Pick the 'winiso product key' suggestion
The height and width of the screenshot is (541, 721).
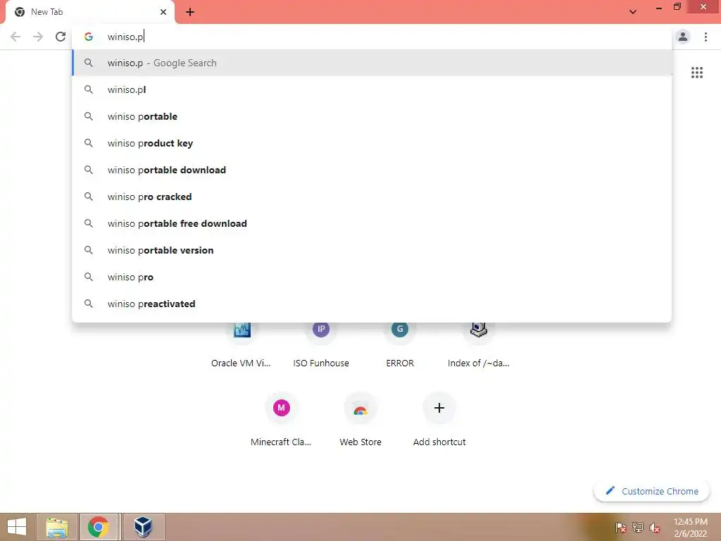(372, 143)
